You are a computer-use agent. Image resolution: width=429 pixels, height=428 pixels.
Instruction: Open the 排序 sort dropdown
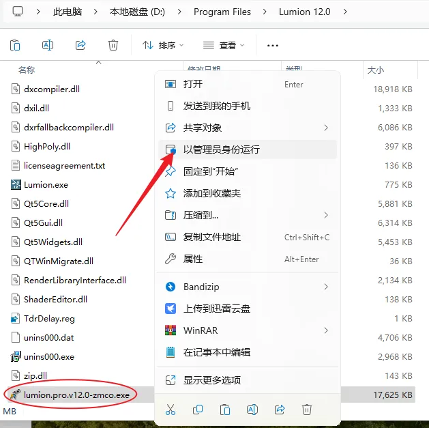(163, 45)
